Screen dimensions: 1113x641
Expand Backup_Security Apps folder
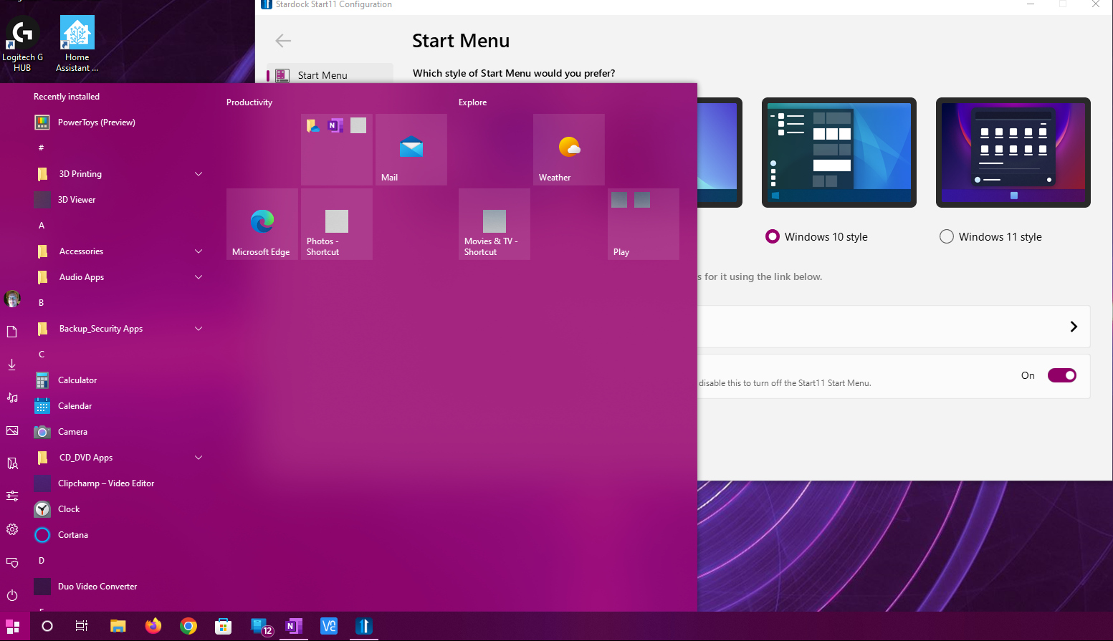point(199,329)
